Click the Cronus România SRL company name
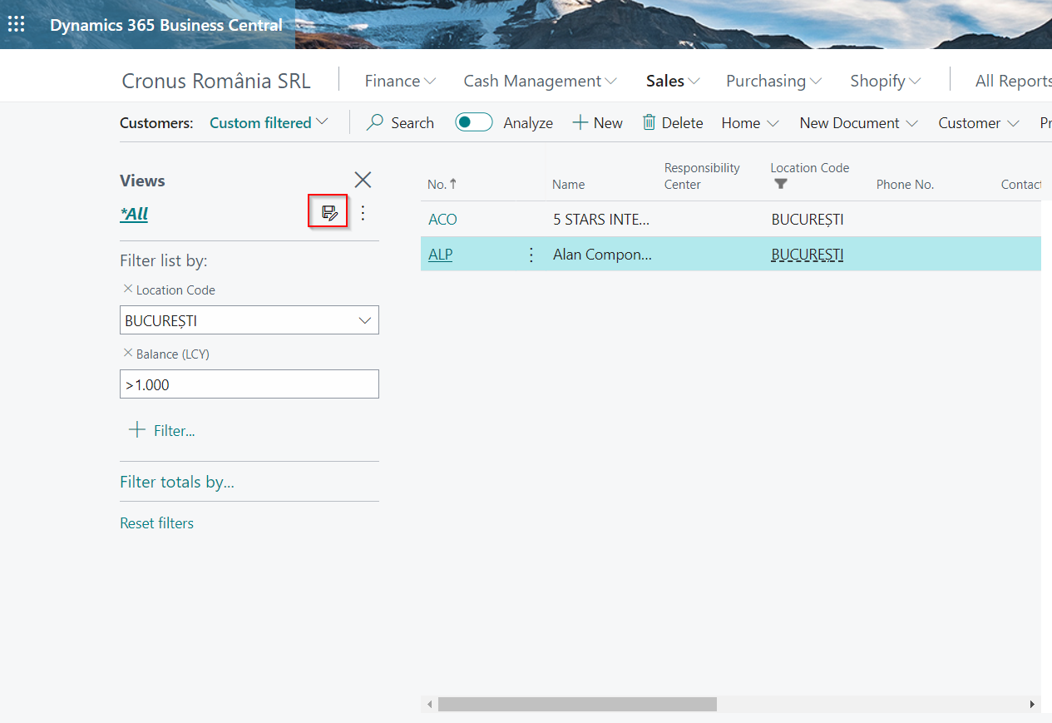1052x723 pixels. tap(216, 81)
